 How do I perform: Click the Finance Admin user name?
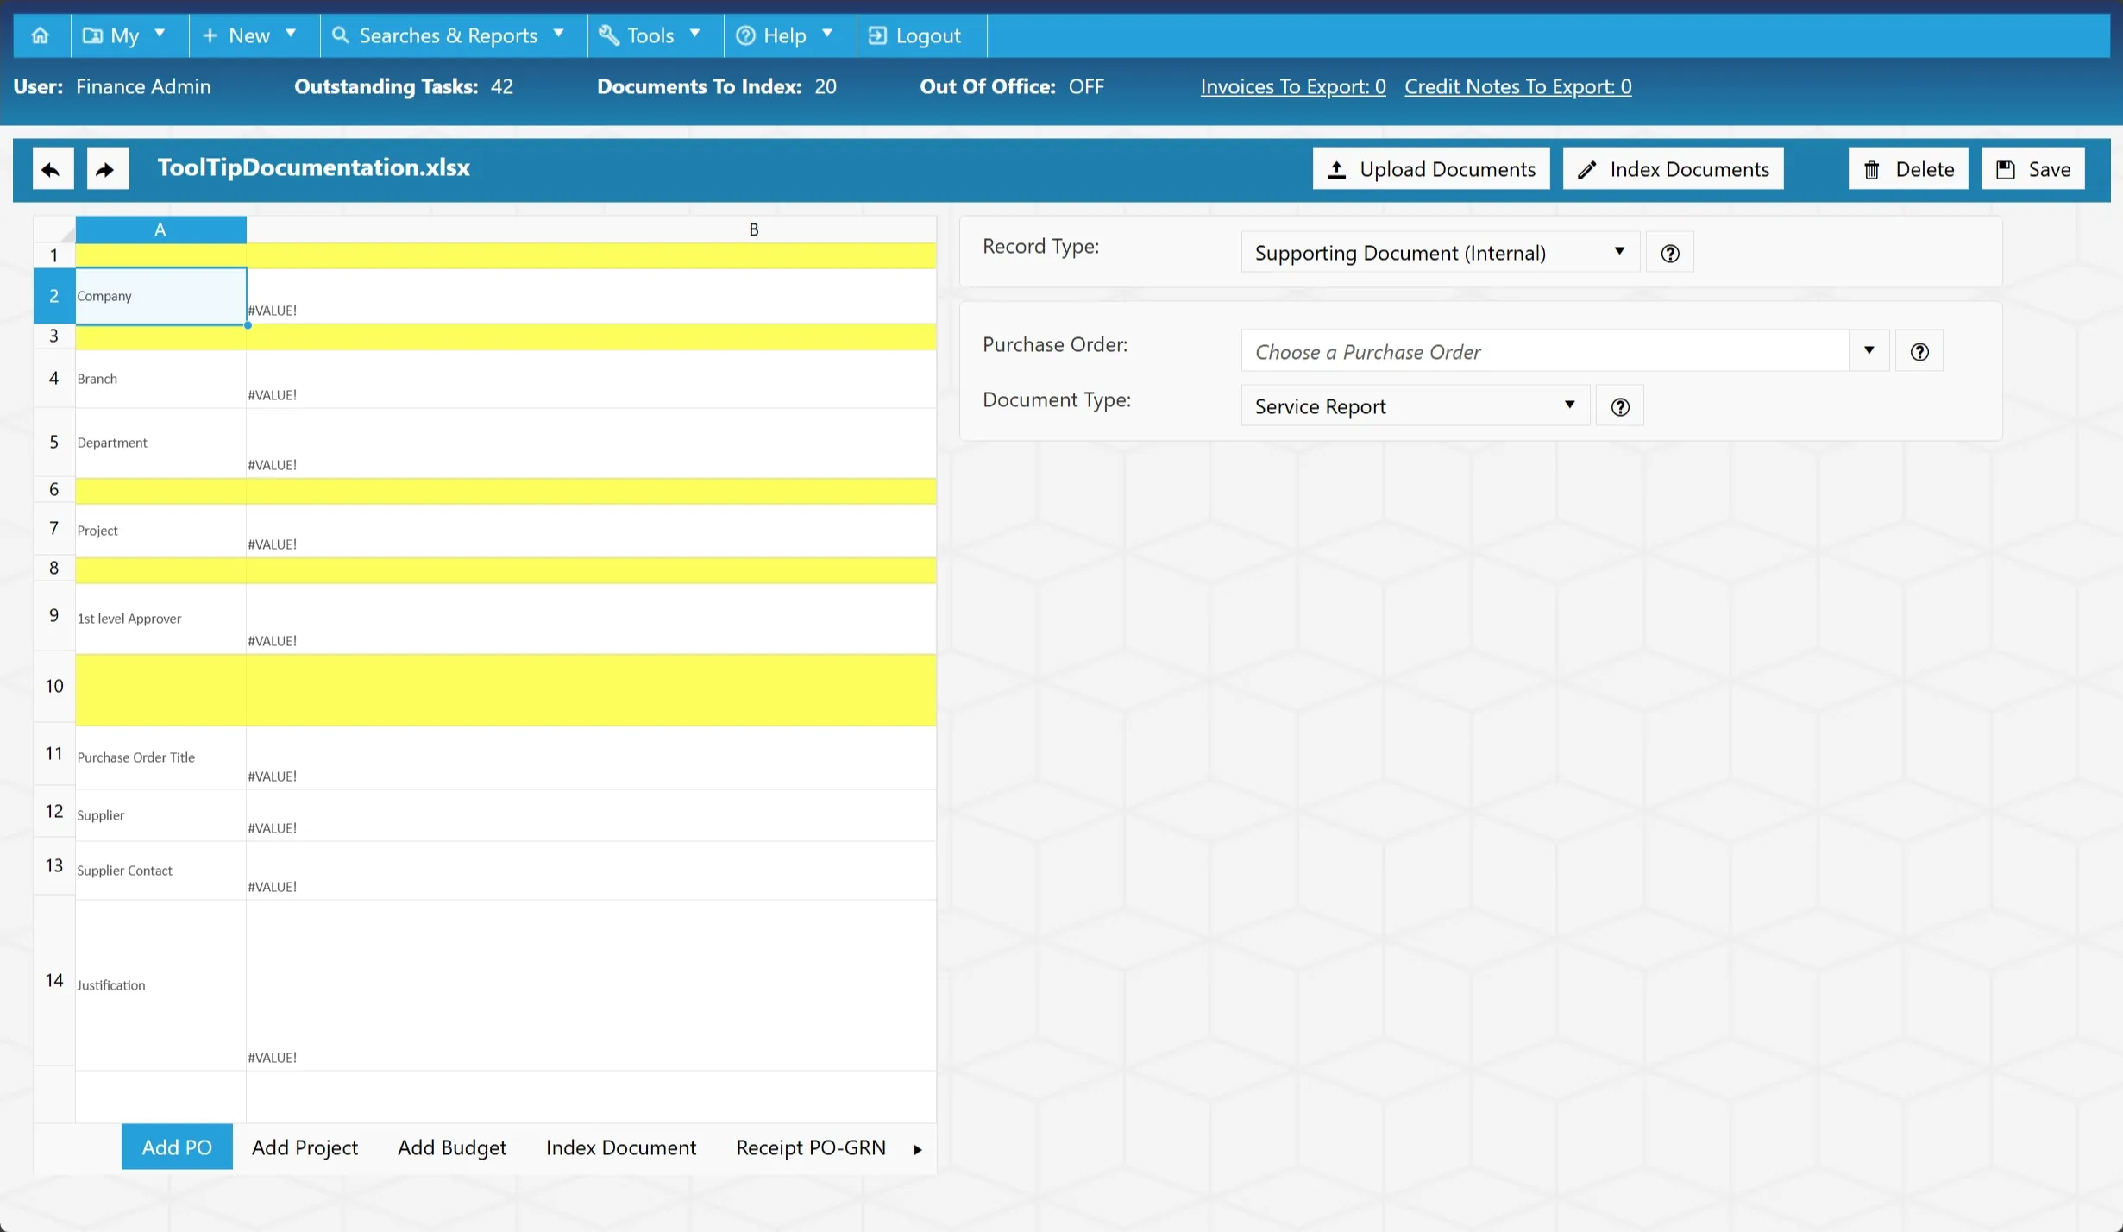pyautogui.click(x=143, y=87)
